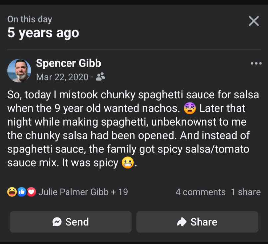Open the Spencer Gibb profile name link
This screenshot has width=268, height=244.
[68, 63]
